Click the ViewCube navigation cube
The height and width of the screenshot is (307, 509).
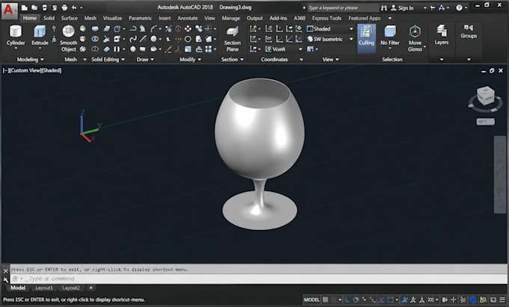(x=486, y=96)
